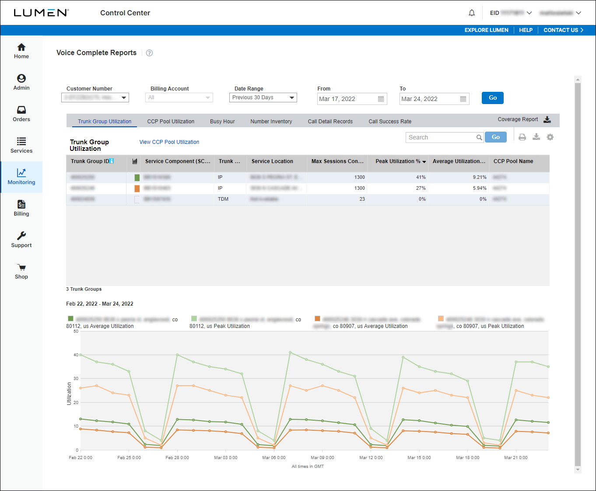This screenshot has height=491, width=596.
Task: Switch to Call Detail Records tab
Action: pyautogui.click(x=330, y=122)
